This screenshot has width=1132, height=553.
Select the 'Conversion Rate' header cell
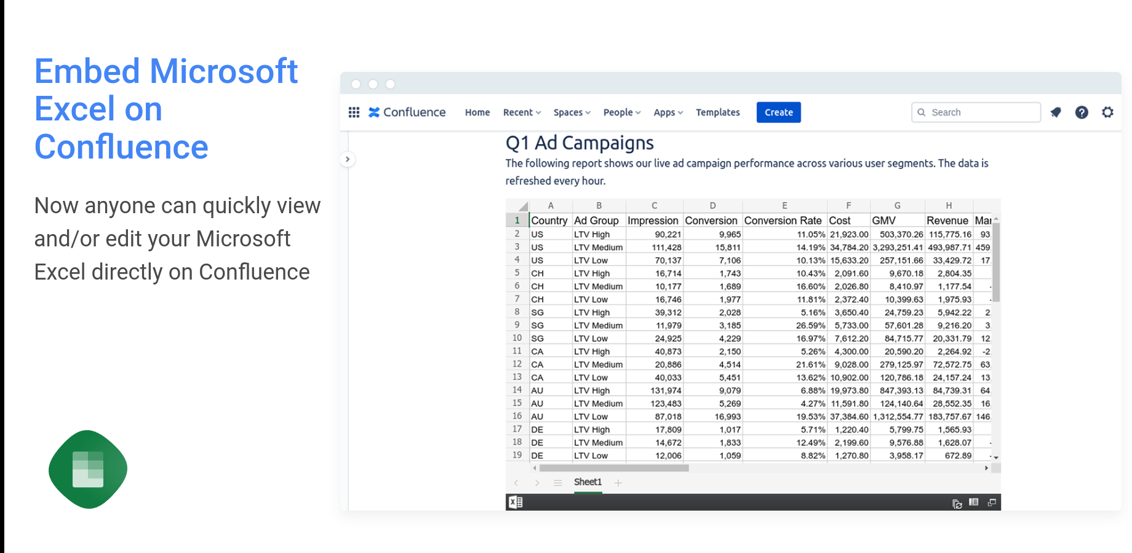[784, 220]
